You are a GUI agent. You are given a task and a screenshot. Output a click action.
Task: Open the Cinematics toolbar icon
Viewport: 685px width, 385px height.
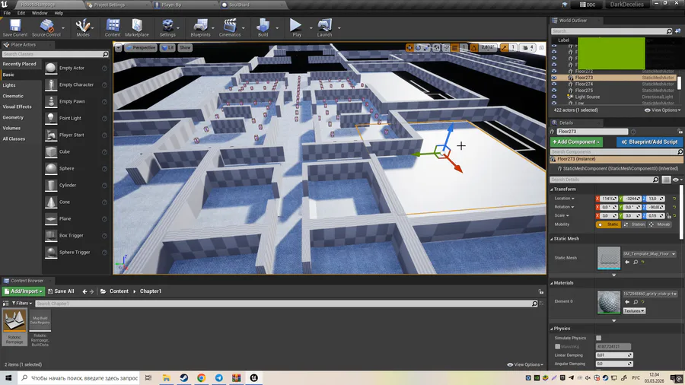pyautogui.click(x=230, y=28)
